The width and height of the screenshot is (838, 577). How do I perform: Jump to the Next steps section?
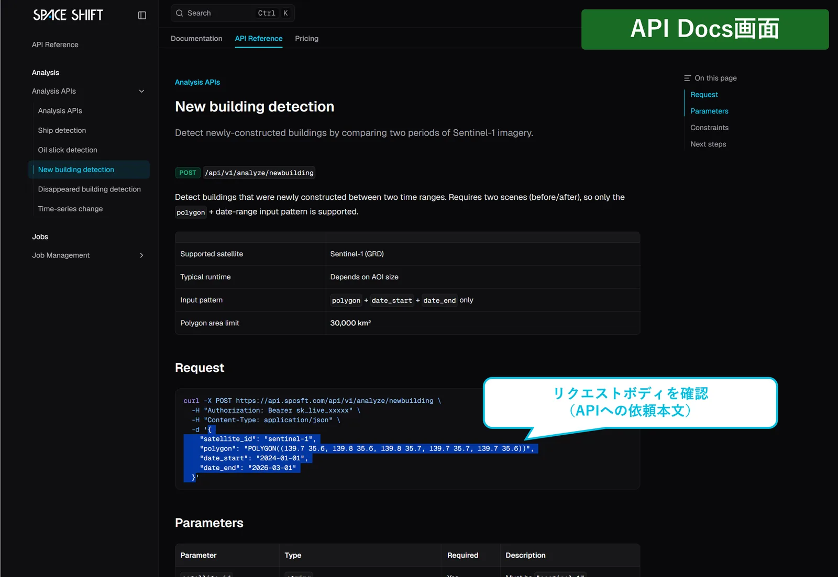pos(708,144)
